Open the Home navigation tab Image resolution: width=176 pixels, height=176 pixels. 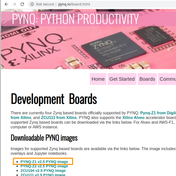tap(98, 79)
